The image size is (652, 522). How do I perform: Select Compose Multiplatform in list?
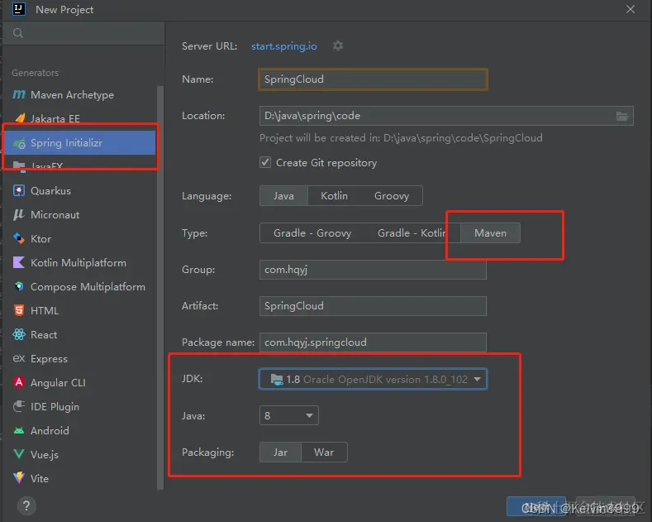[79, 287]
